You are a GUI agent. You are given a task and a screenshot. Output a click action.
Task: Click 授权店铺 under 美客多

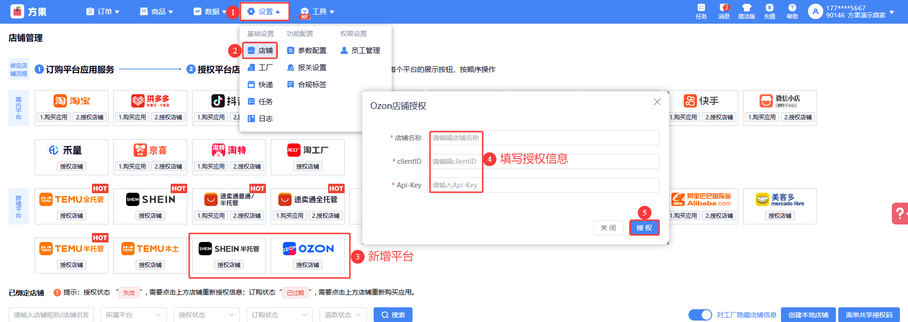point(780,215)
